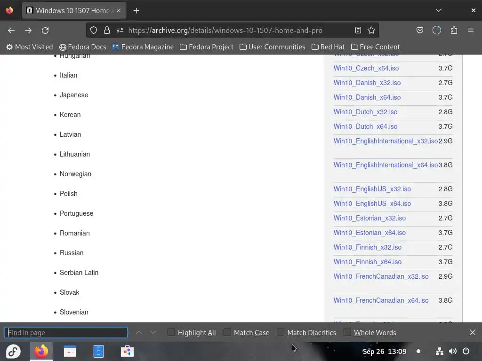Bookmark this page with the star icon
The width and height of the screenshot is (482, 361).
(371, 30)
